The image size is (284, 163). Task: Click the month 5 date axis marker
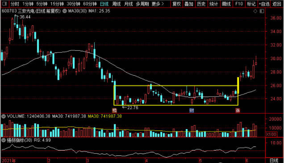click(200, 161)
